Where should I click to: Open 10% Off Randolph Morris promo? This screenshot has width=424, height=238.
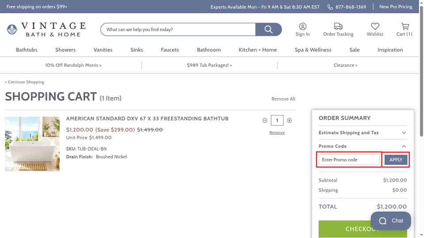click(73, 65)
